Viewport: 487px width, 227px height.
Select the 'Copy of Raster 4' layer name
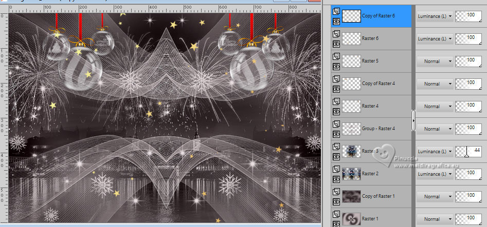coord(378,84)
